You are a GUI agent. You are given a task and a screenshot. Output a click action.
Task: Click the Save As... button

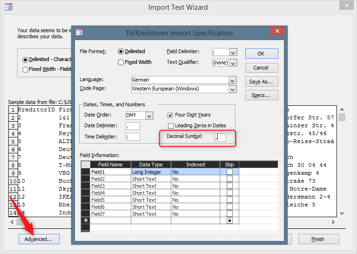coord(261,82)
